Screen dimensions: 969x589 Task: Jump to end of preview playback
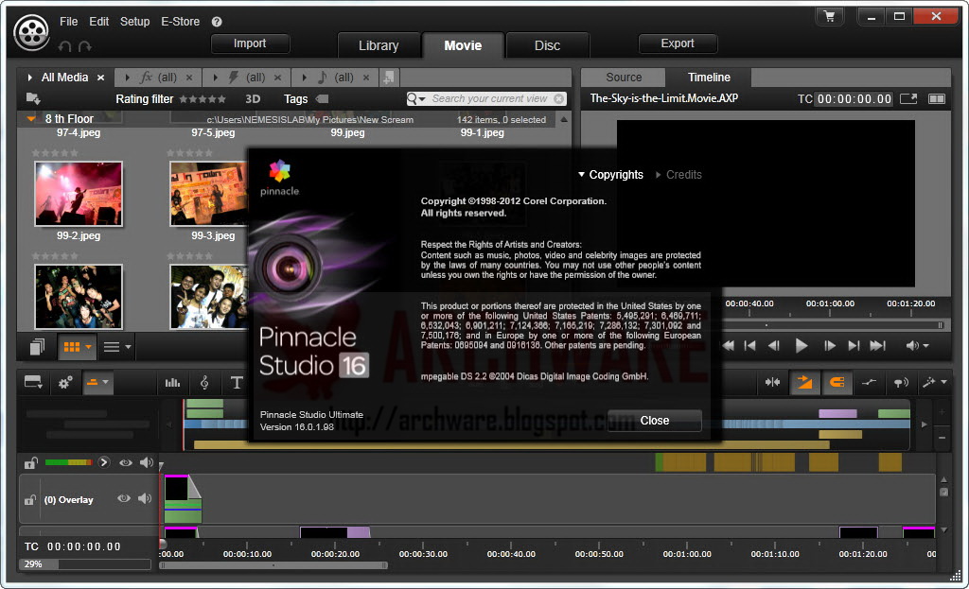[x=877, y=346]
